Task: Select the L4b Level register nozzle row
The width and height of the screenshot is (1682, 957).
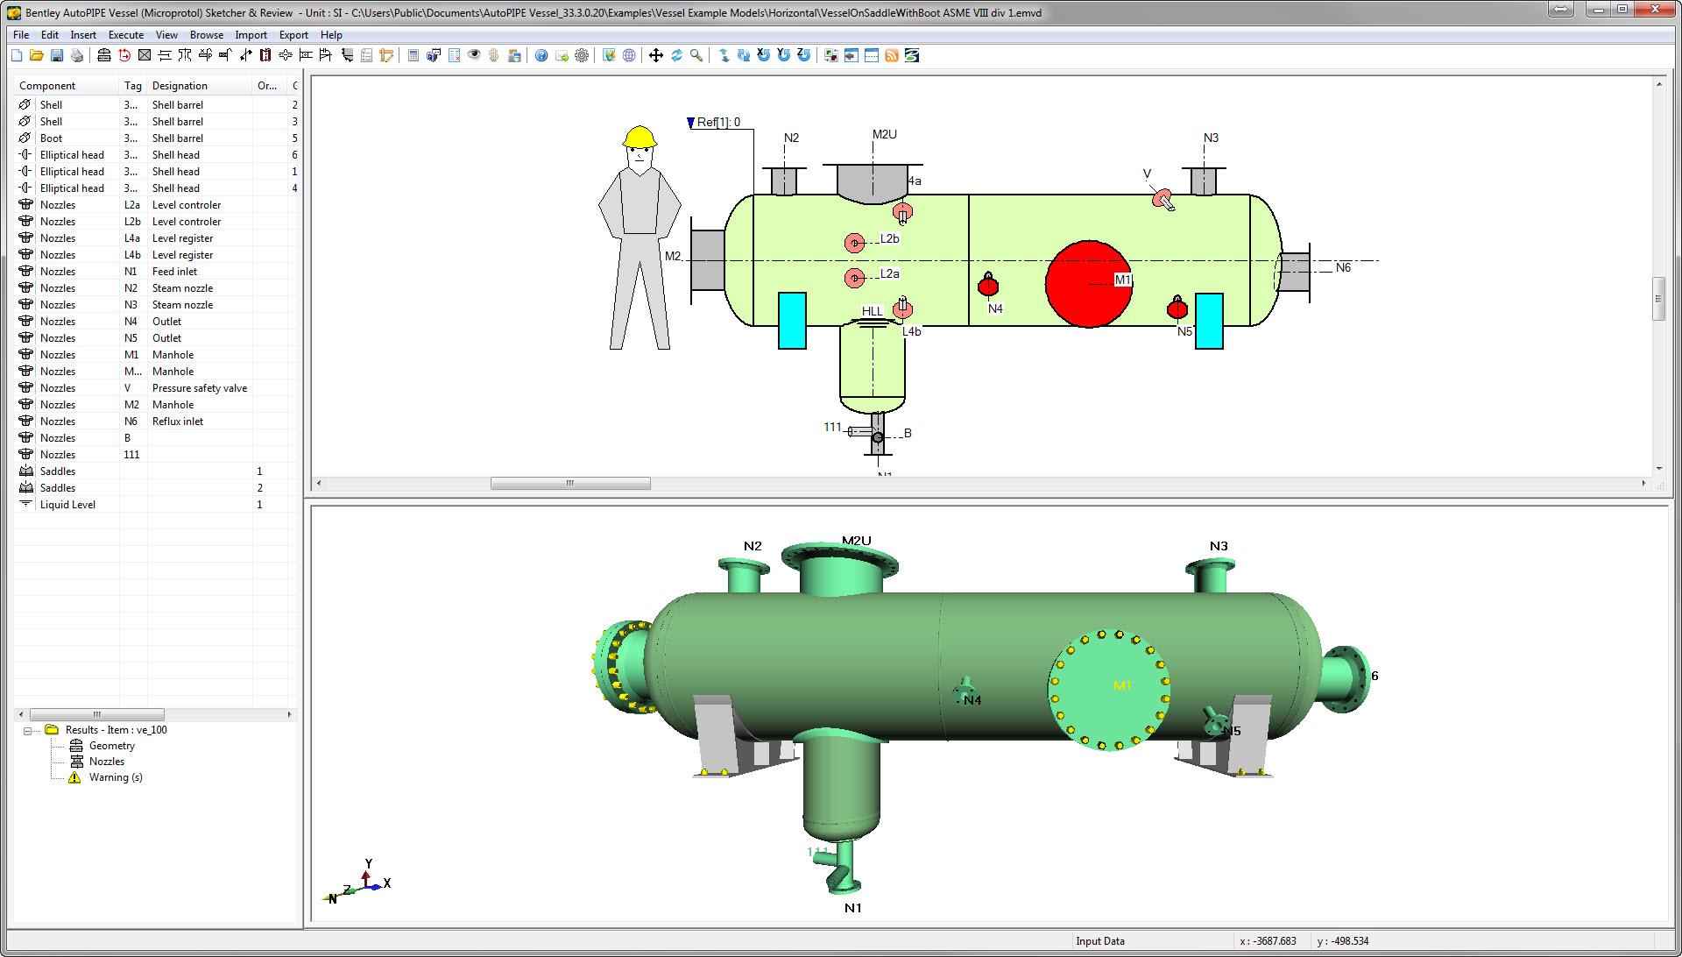Action: pos(156,255)
